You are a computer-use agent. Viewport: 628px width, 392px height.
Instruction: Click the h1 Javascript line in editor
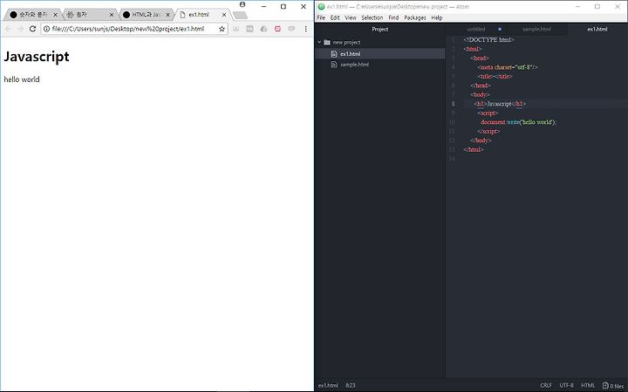click(x=500, y=104)
